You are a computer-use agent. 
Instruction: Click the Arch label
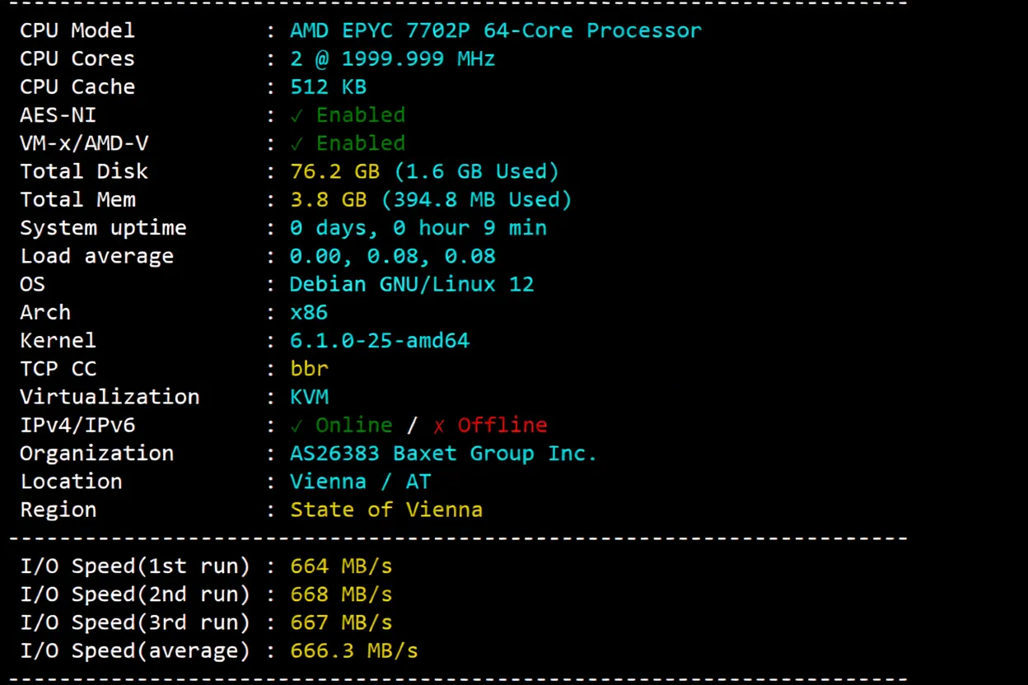coord(45,312)
